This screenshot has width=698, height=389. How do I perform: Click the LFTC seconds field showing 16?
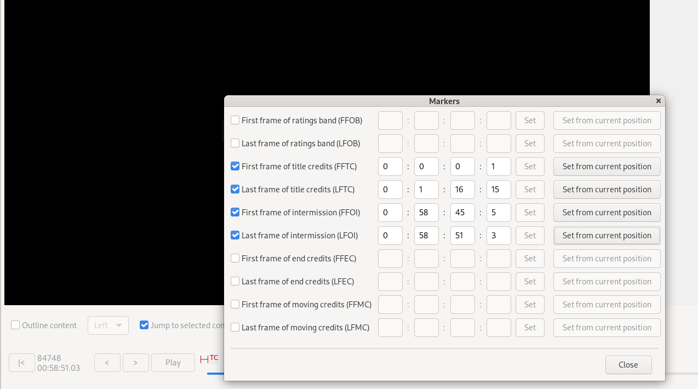click(x=462, y=190)
